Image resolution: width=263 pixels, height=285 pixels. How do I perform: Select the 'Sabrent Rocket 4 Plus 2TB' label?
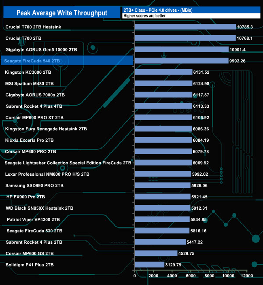(34, 242)
